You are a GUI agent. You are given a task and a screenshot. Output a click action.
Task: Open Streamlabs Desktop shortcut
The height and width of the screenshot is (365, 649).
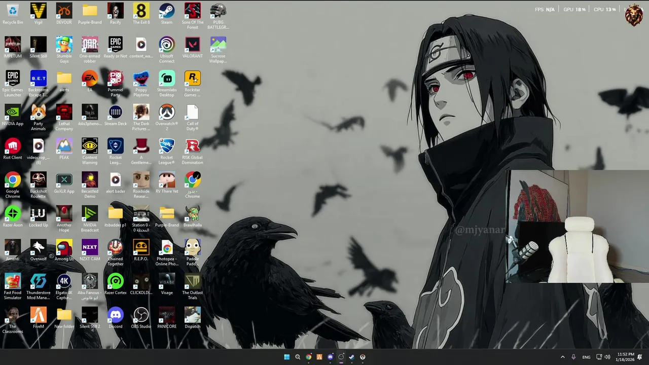(167, 84)
